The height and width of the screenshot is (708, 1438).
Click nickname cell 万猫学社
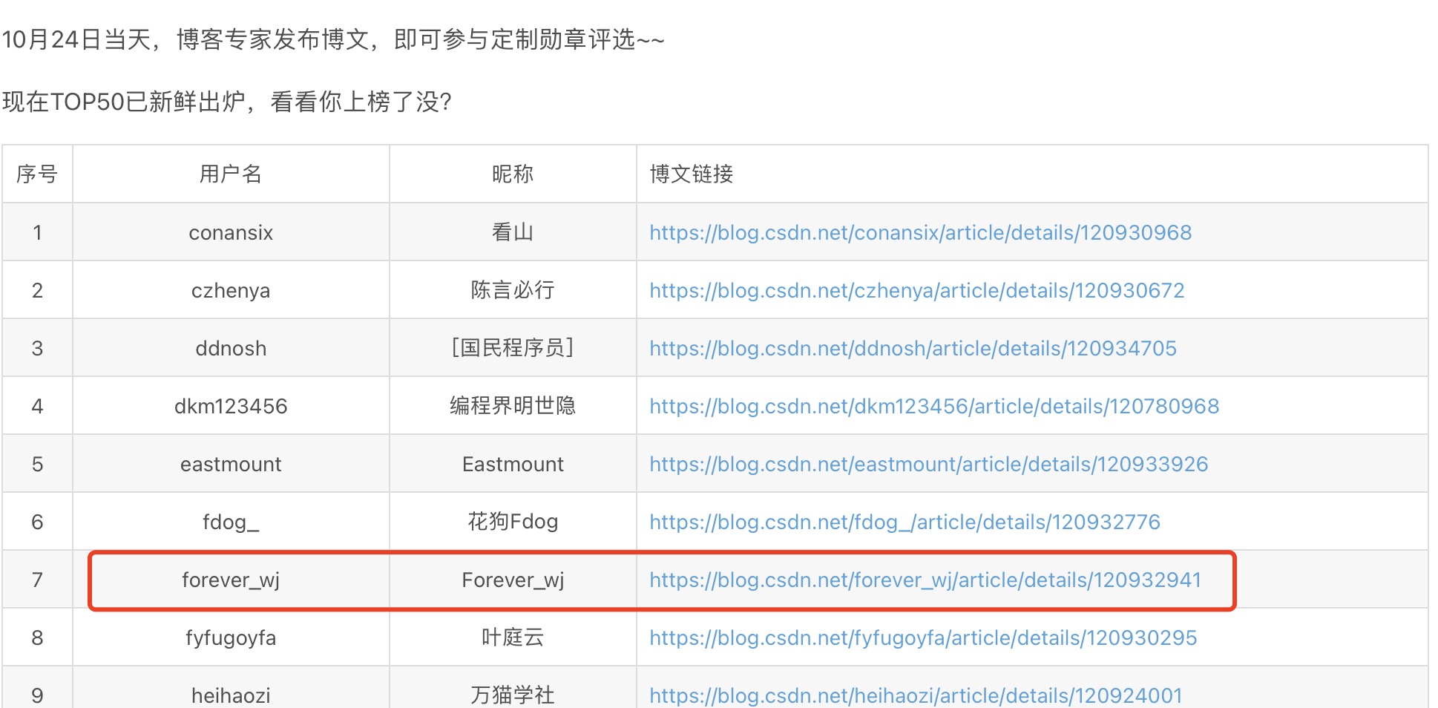click(513, 687)
